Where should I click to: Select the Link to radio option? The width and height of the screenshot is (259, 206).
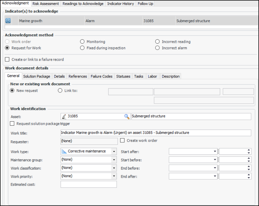click(60, 90)
